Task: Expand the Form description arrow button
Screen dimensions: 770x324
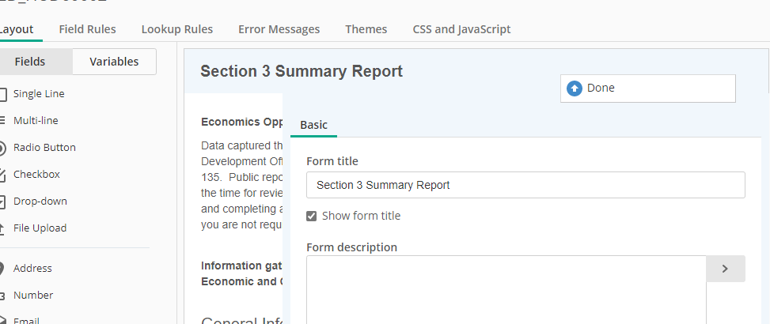Action: click(725, 269)
